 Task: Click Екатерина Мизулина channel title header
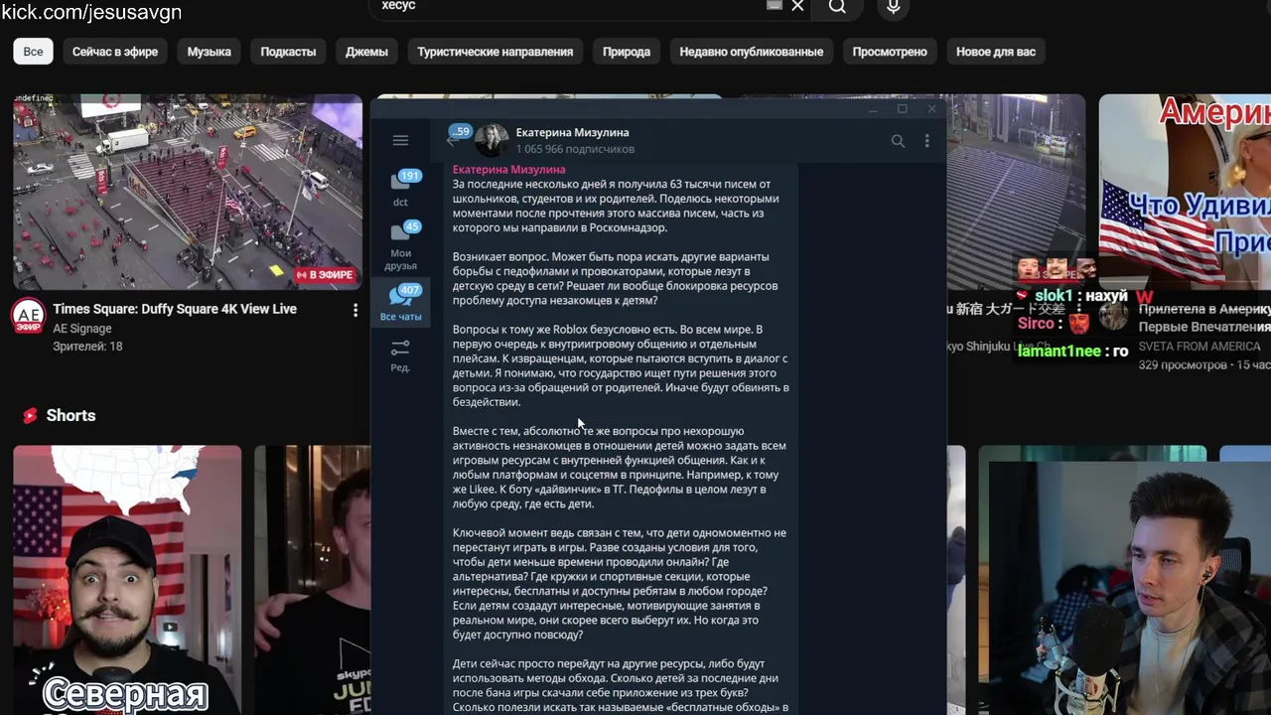pyautogui.click(x=572, y=132)
